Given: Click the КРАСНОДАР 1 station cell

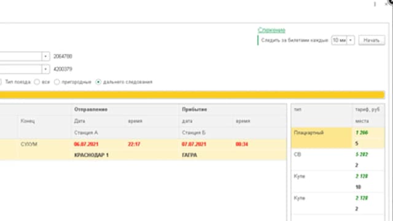Looking at the screenshot, I should click(91, 155).
